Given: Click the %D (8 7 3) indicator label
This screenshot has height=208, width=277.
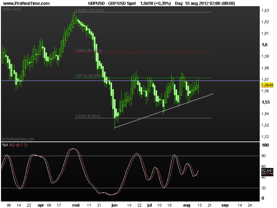Looking at the screenshot, I should (18, 145).
